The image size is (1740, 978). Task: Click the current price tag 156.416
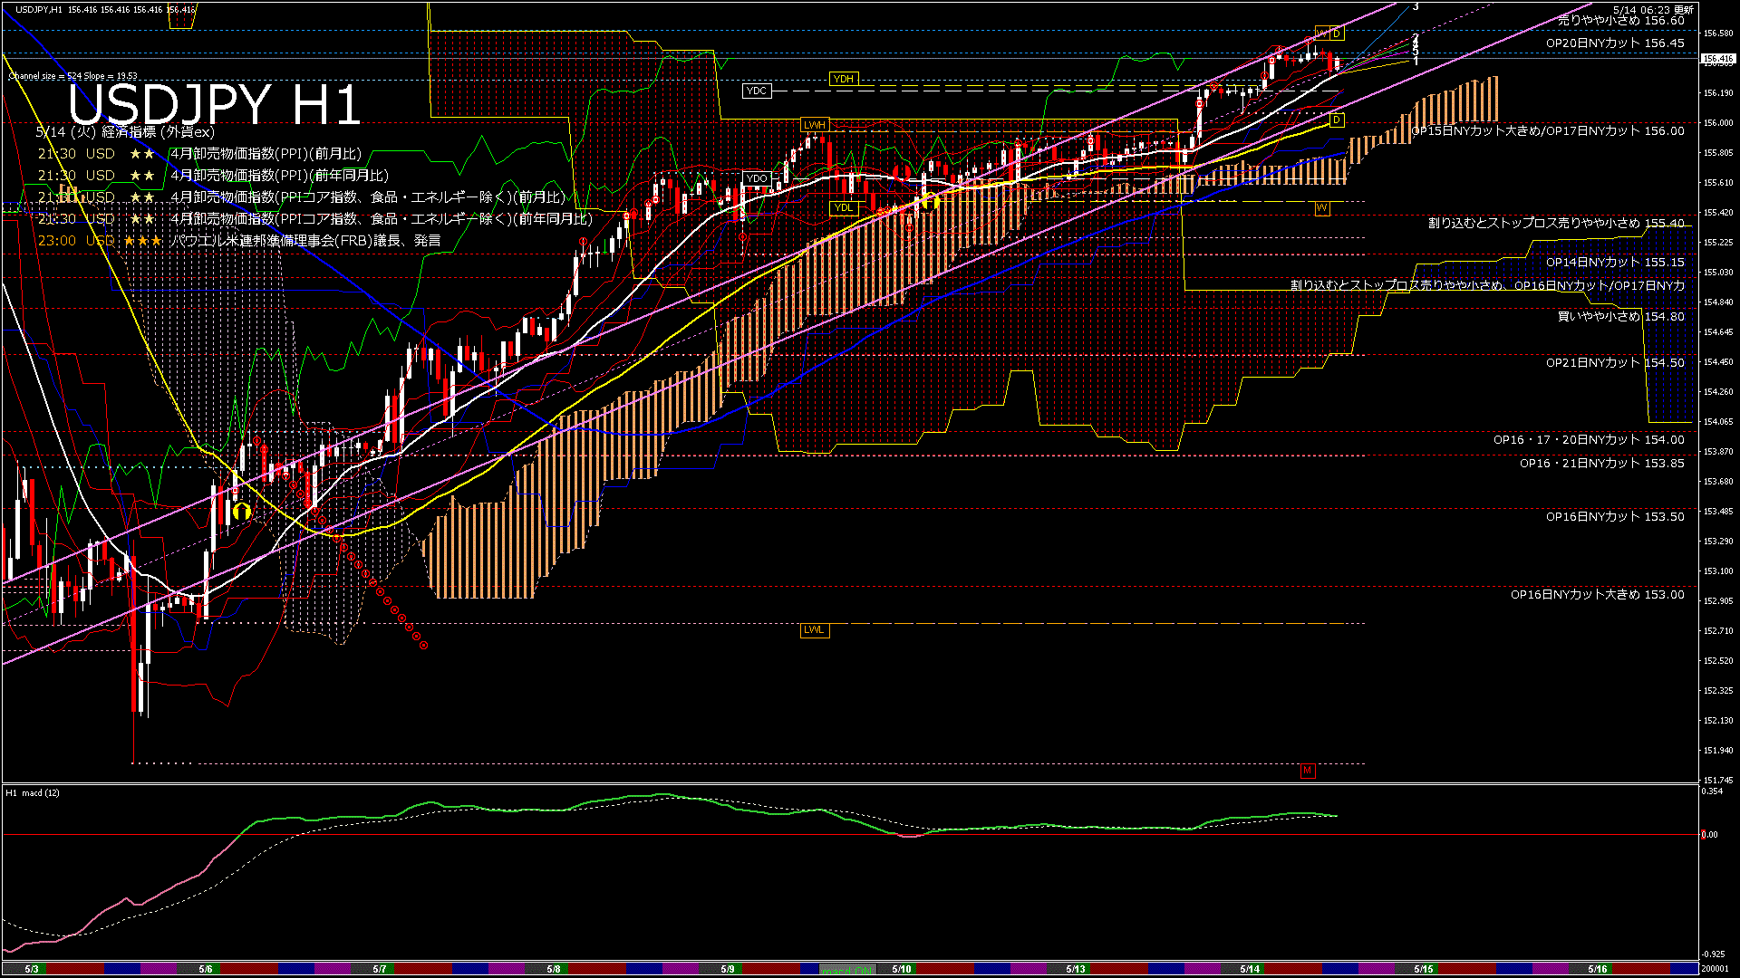pyautogui.click(x=1717, y=59)
